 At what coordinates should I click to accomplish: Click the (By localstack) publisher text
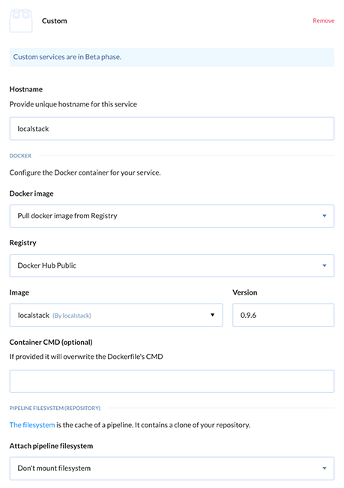pyautogui.click(x=72, y=316)
